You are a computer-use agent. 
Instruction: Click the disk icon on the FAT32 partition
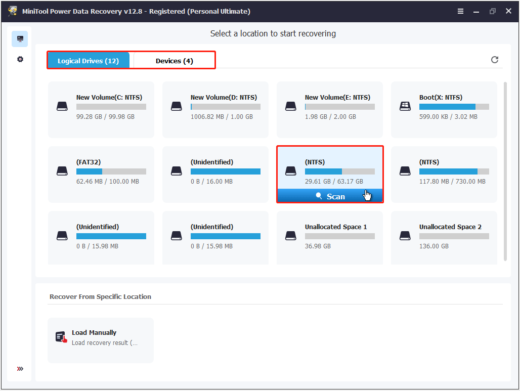62,170
